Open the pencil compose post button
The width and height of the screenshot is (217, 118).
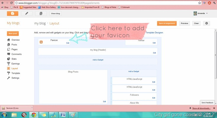point(27,13)
